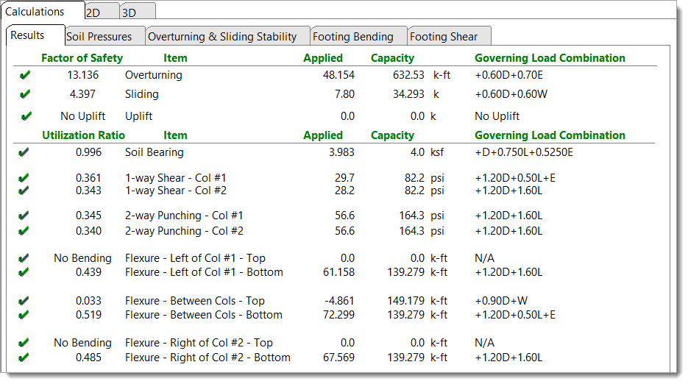Screen dimensions: 688x384
Task: Click the Uplift row green check mark
Action: (x=26, y=115)
